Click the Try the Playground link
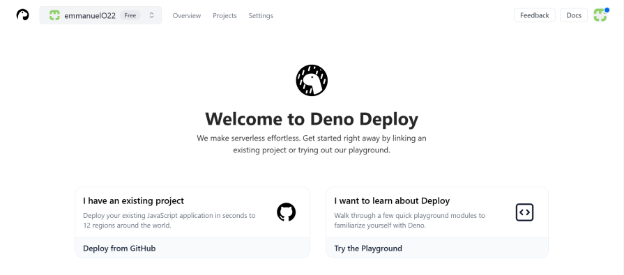This screenshot has height=275, width=624. tap(368, 249)
